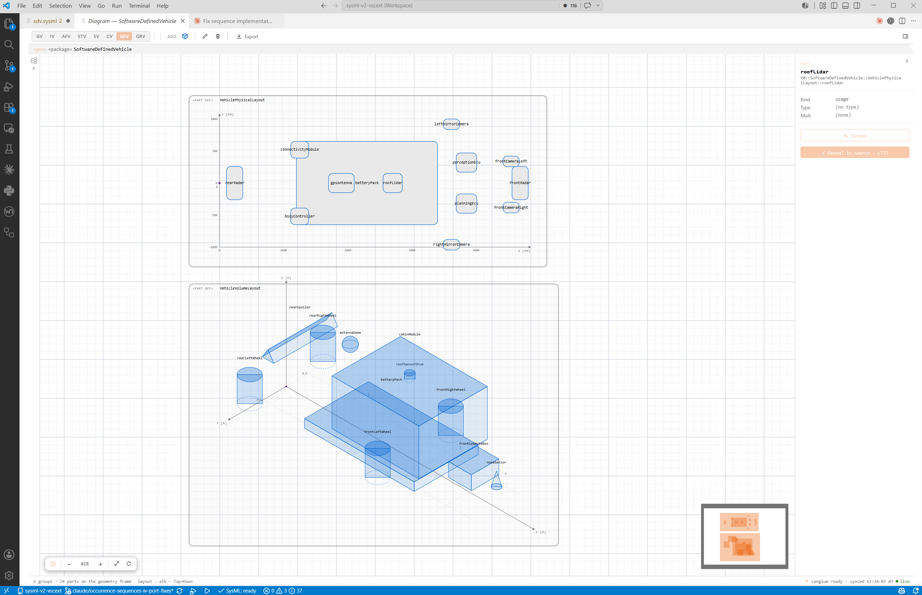Open Claude icon in editor title actions
Screen dimensions: 922x595
(x=879, y=21)
